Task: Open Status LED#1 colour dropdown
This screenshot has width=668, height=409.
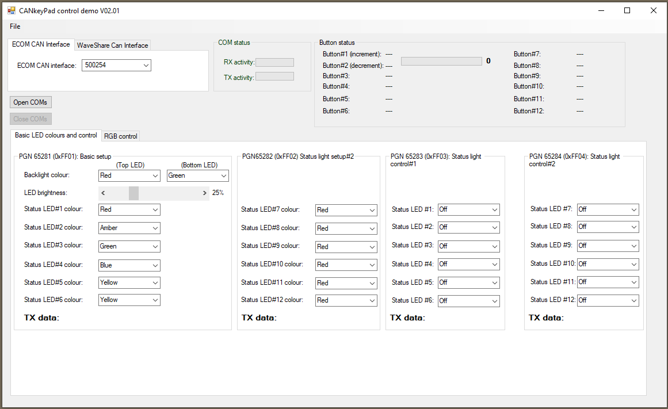Action: (129, 209)
